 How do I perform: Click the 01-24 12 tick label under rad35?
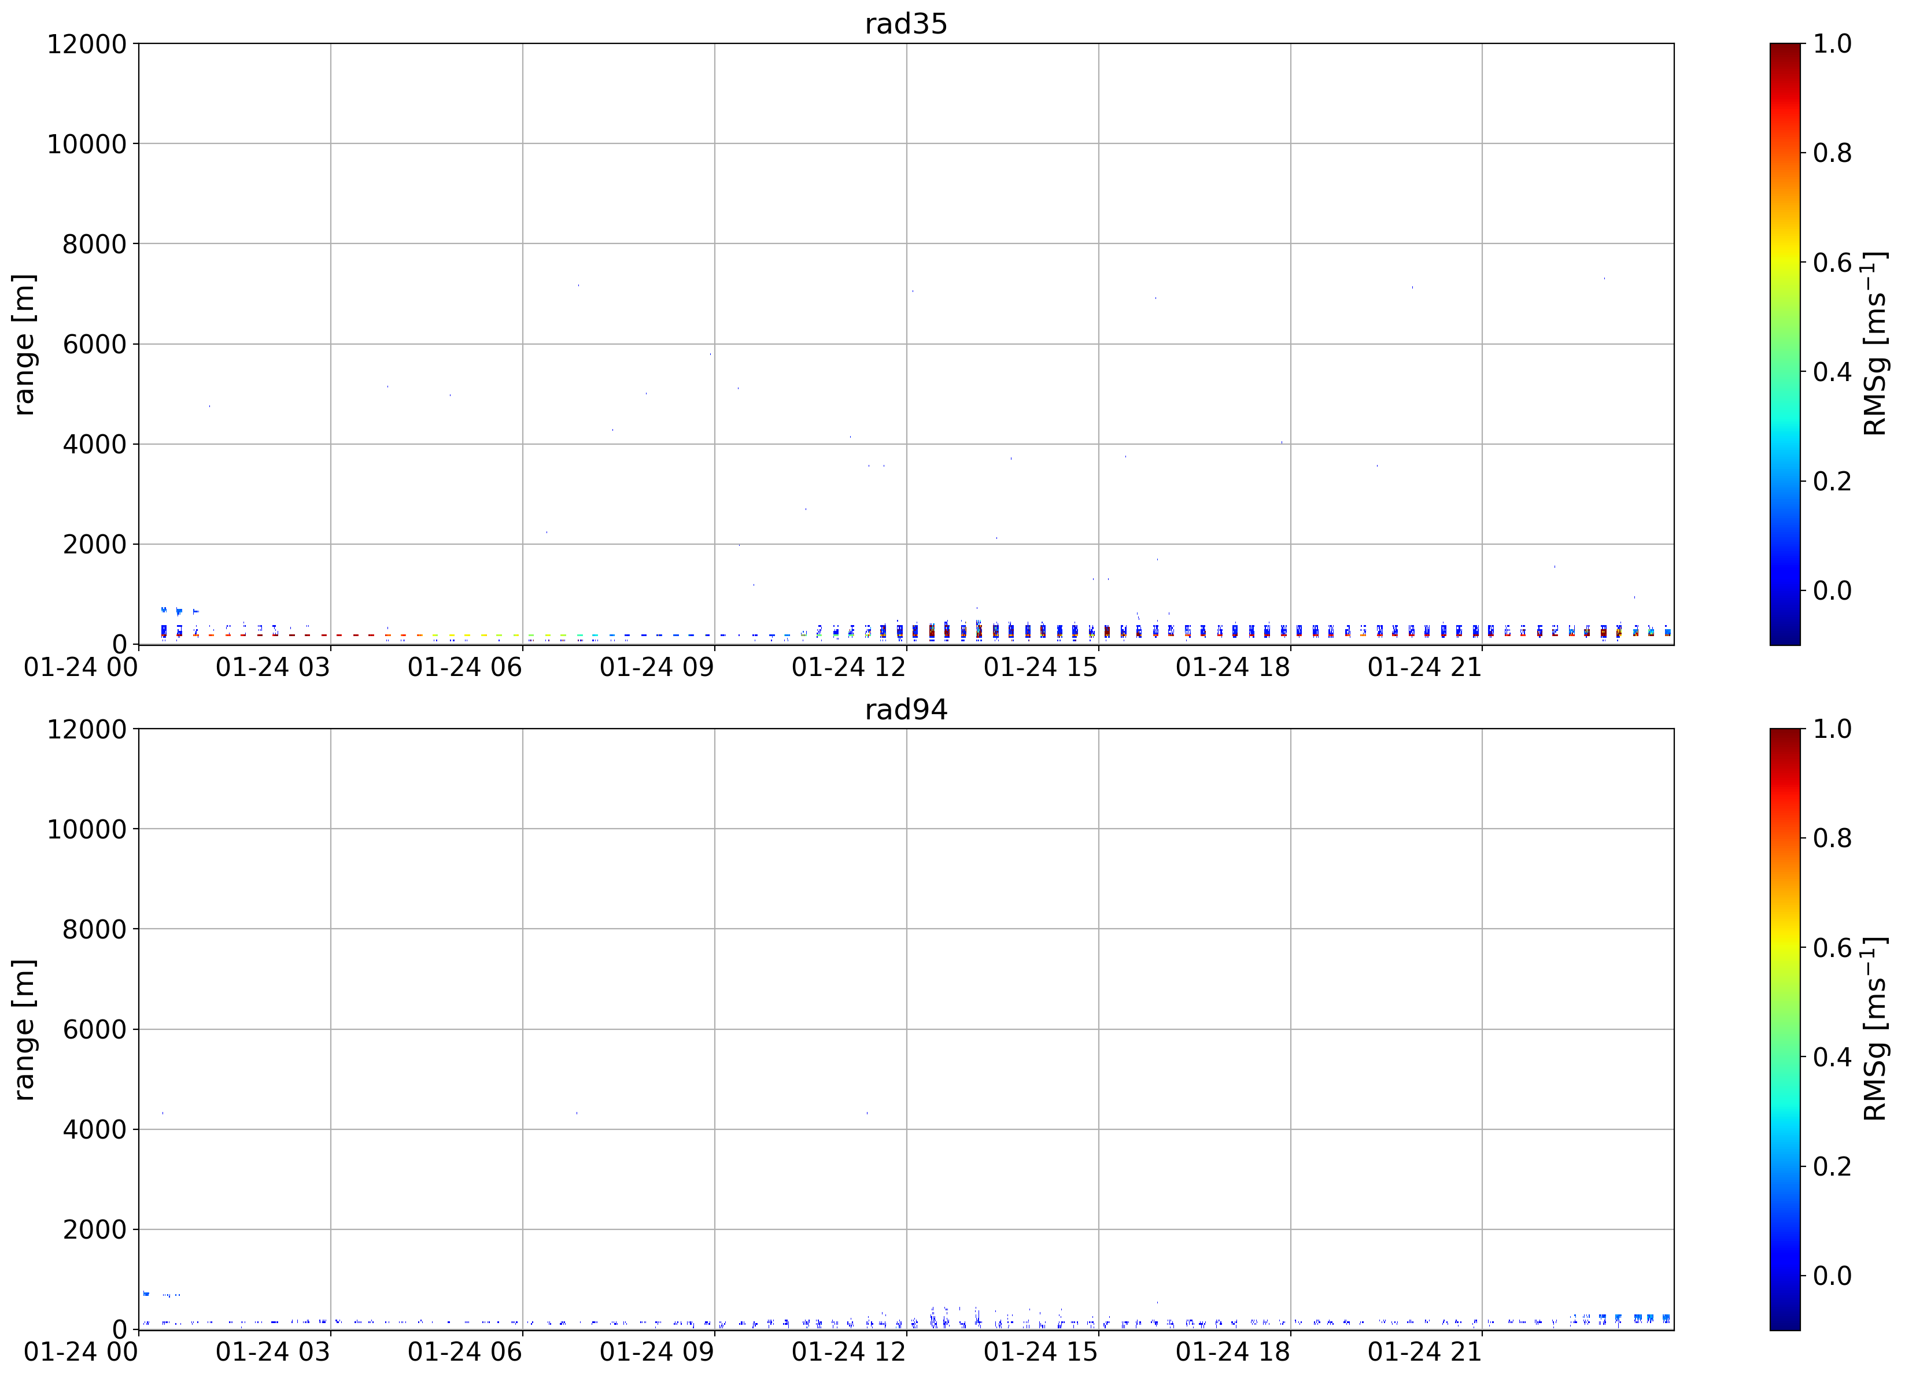pos(848,667)
